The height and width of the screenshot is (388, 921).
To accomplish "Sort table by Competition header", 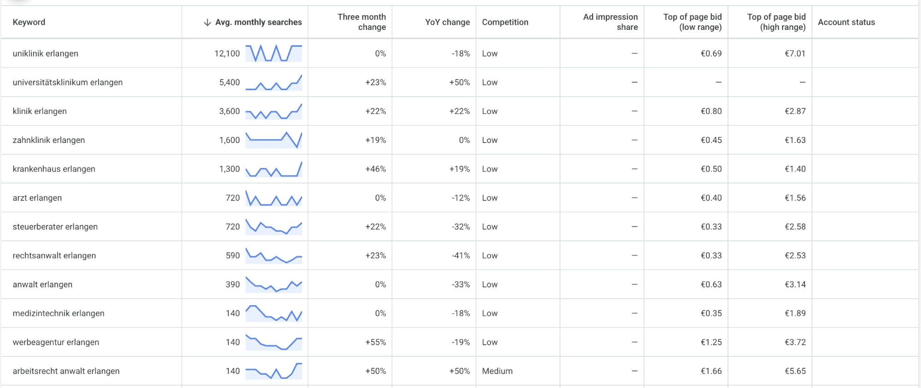I will click(x=505, y=22).
